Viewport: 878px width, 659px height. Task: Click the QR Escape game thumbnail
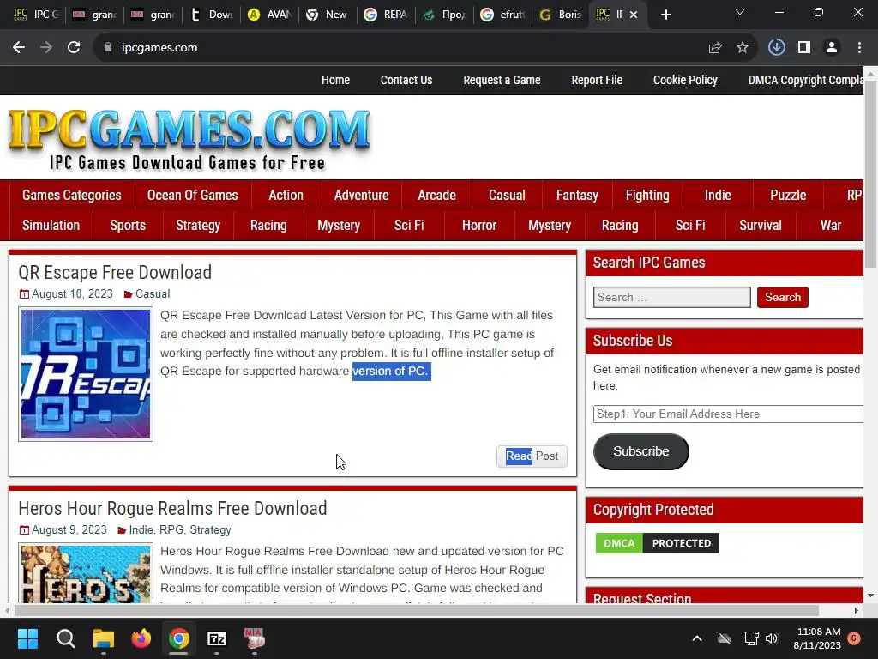tap(86, 374)
